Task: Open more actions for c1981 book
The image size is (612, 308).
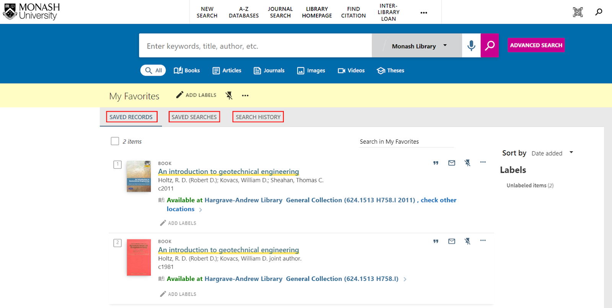Action: 483,240
